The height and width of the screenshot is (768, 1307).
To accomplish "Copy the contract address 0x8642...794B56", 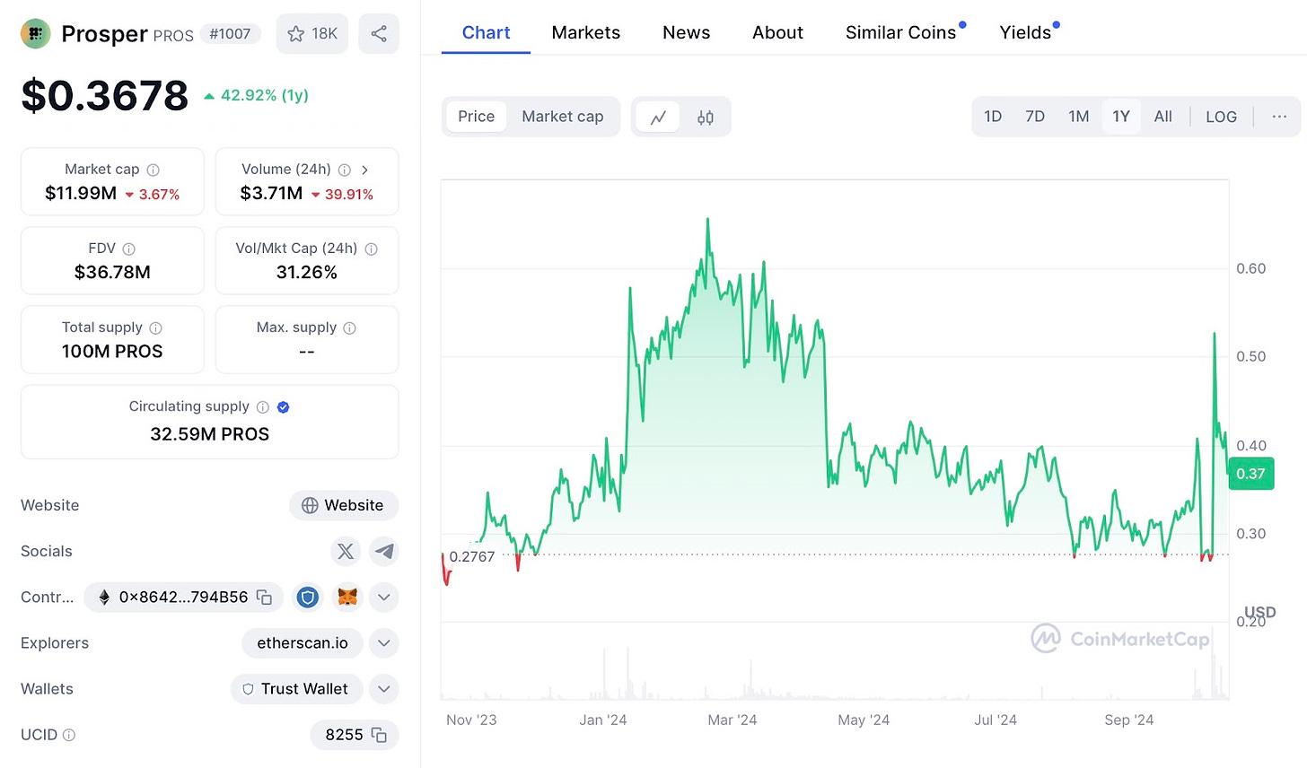I will pos(264,598).
